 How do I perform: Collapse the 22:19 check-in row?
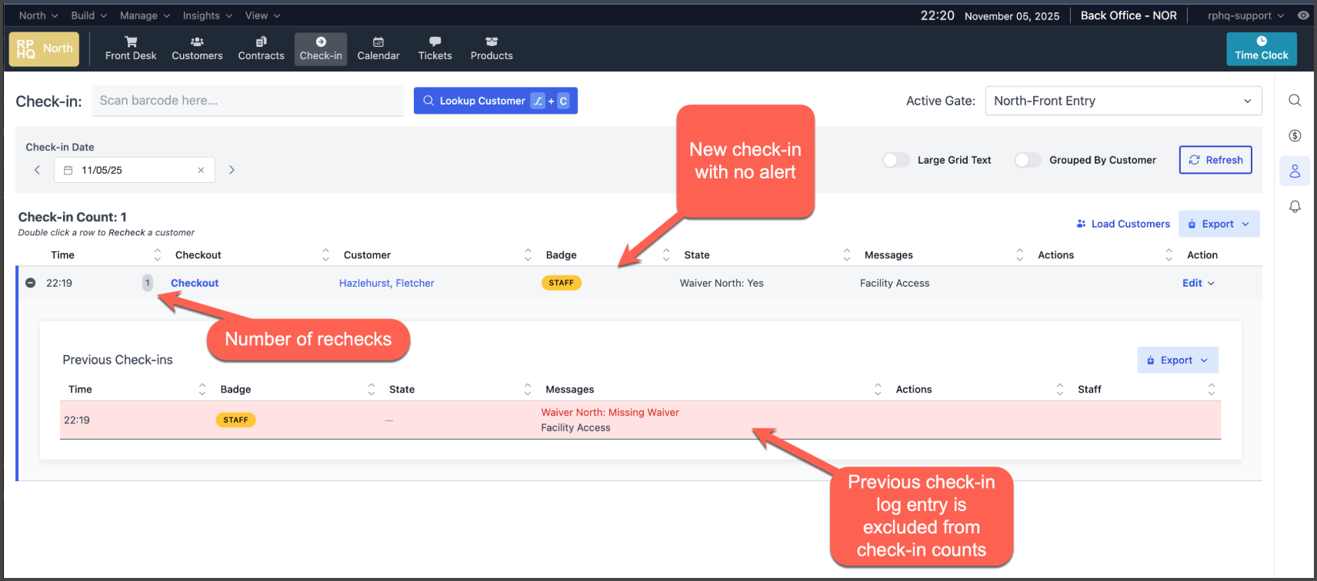point(31,283)
